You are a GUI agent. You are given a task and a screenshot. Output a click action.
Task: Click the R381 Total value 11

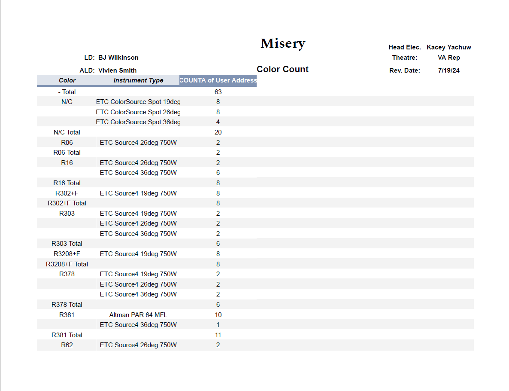pos(218,335)
